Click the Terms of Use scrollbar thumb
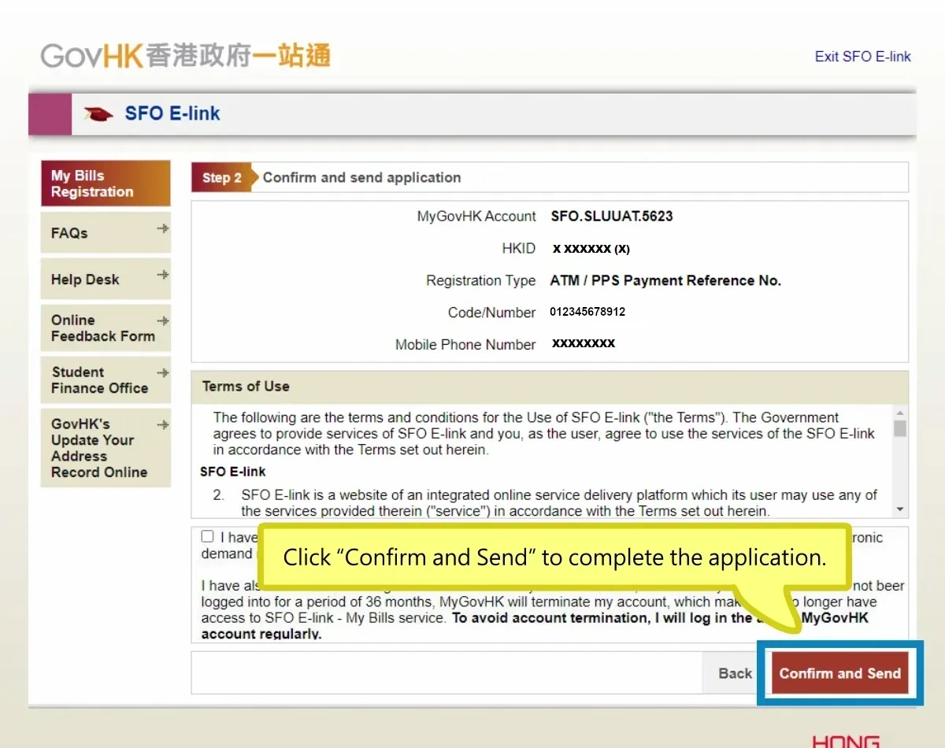945x748 pixels. pyautogui.click(x=900, y=428)
